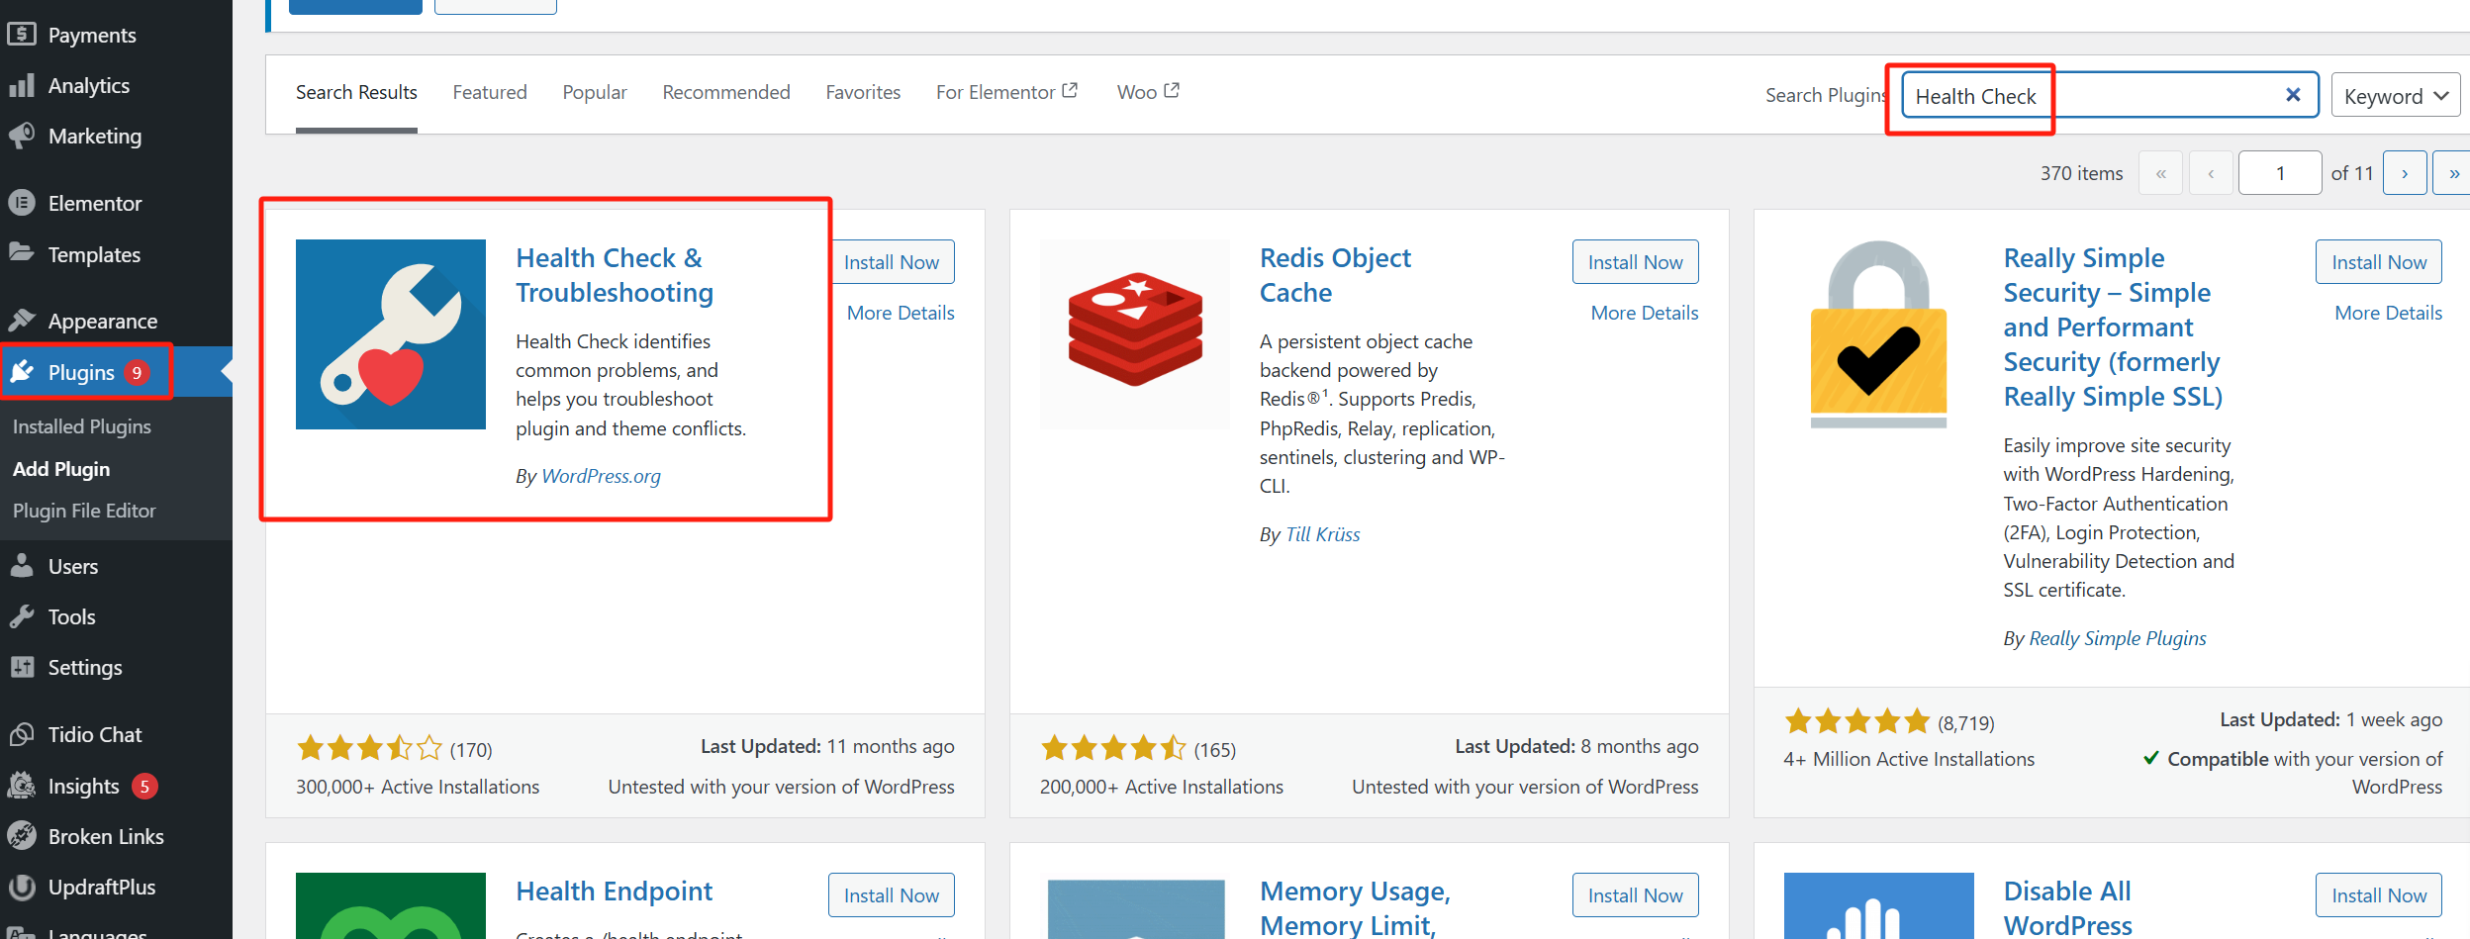Open the Analytics sidebar menu icon
The width and height of the screenshot is (2470, 939).
[x=22, y=86]
